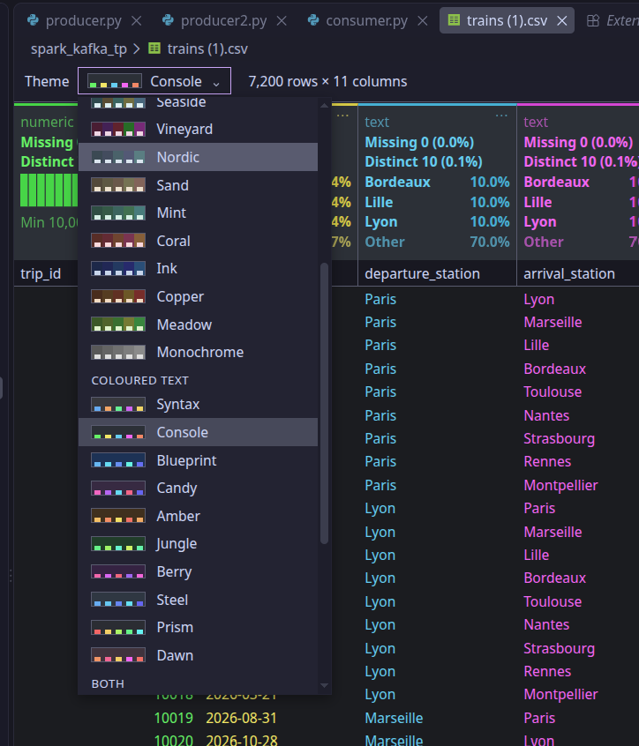
Task: Open the producer.py tab
Action: [74, 21]
